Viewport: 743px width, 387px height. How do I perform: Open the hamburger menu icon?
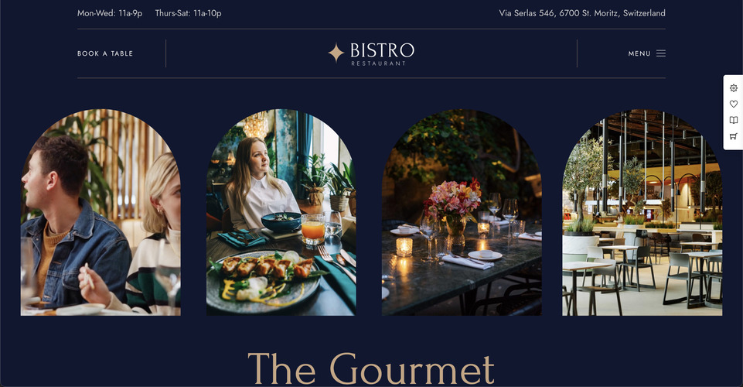660,53
